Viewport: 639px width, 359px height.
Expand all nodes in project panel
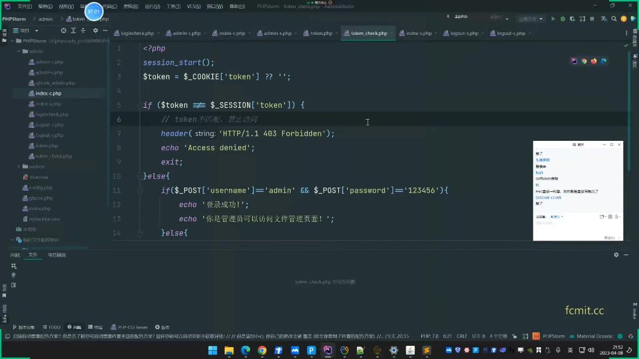(74, 31)
